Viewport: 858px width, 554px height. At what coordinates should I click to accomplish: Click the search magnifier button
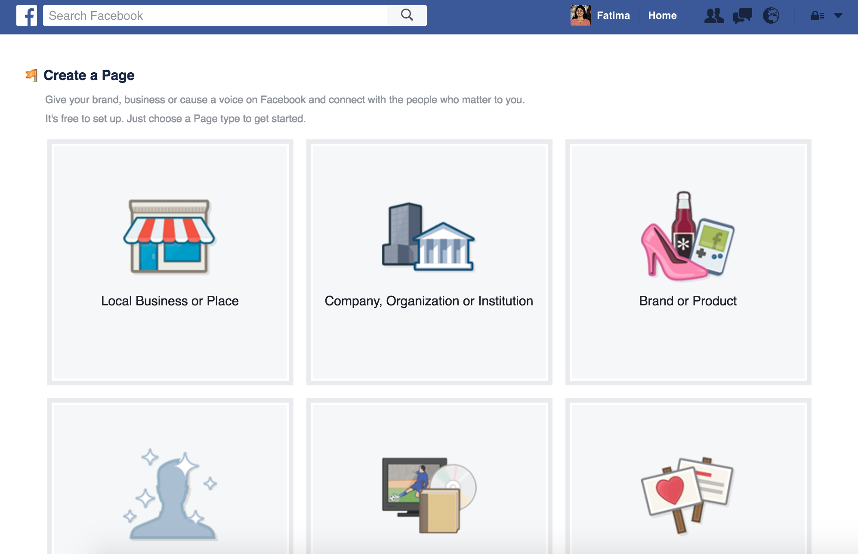click(x=407, y=15)
